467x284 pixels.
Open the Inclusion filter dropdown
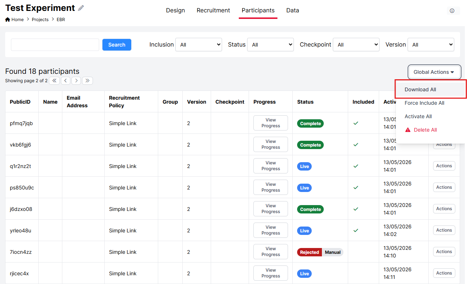point(199,45)
